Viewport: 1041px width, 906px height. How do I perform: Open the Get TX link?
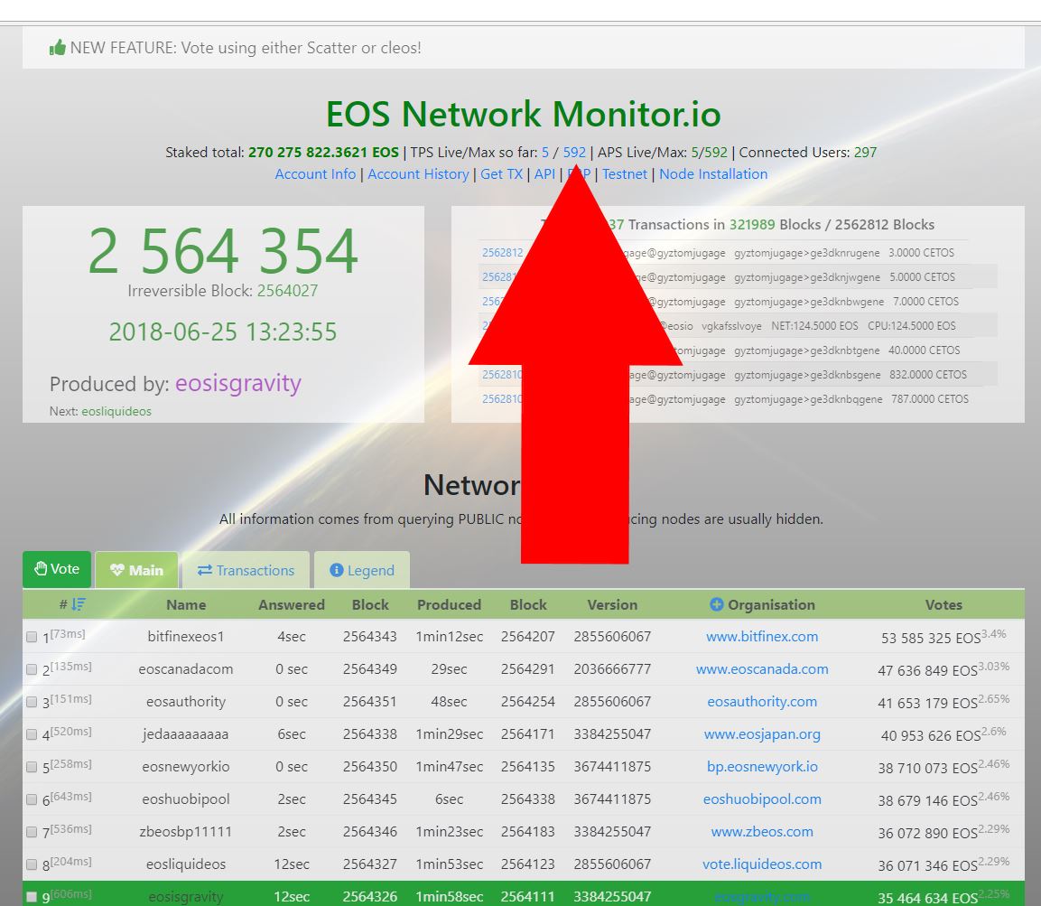(x=501, y=174)
